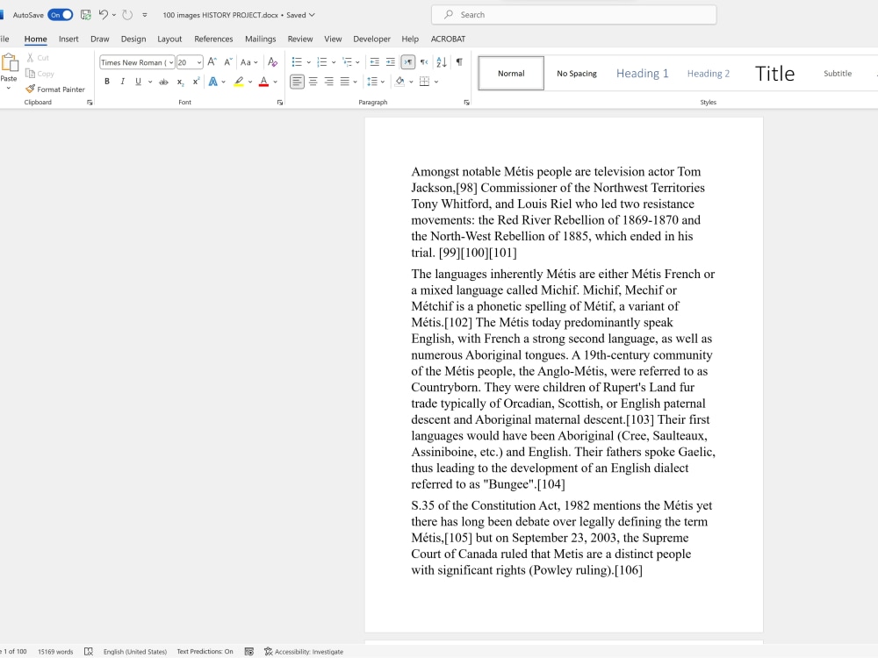The height and width of the screenshot is (658, 878).
Task: Toggle the AutoSave switch
Action: [60, 15]
